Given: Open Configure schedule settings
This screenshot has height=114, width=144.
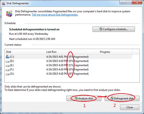Looking at the screenshot, I should click(114, 29).
